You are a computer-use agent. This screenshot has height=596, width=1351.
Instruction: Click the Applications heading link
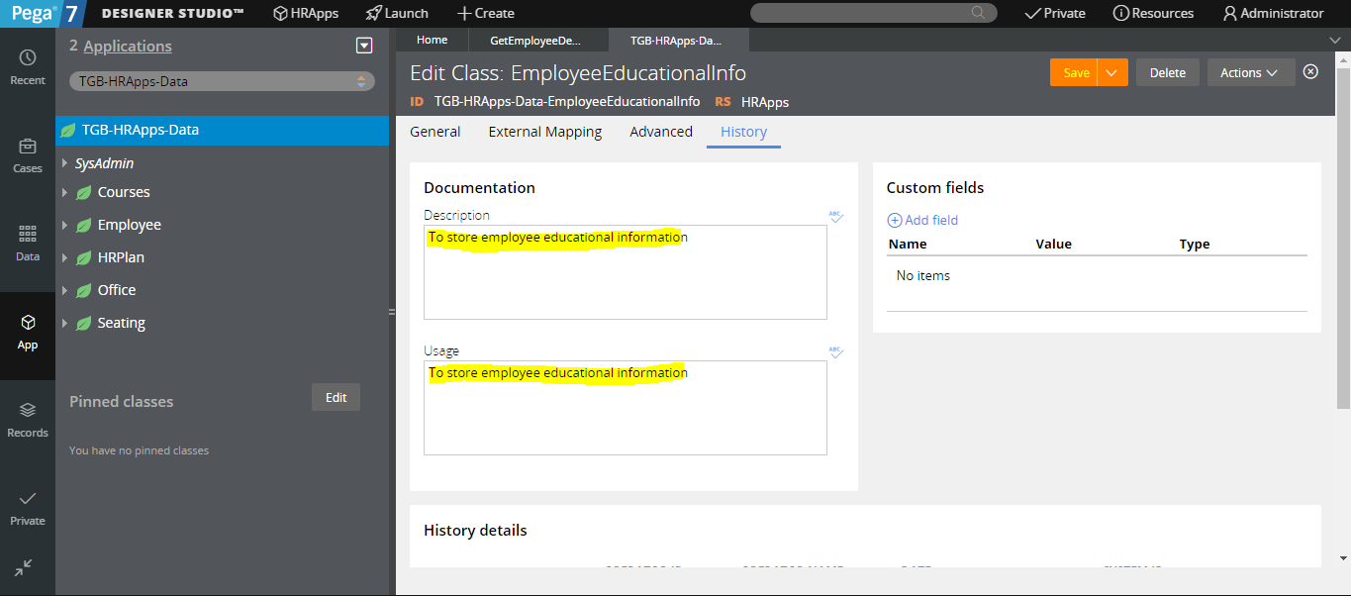(128, 47)
